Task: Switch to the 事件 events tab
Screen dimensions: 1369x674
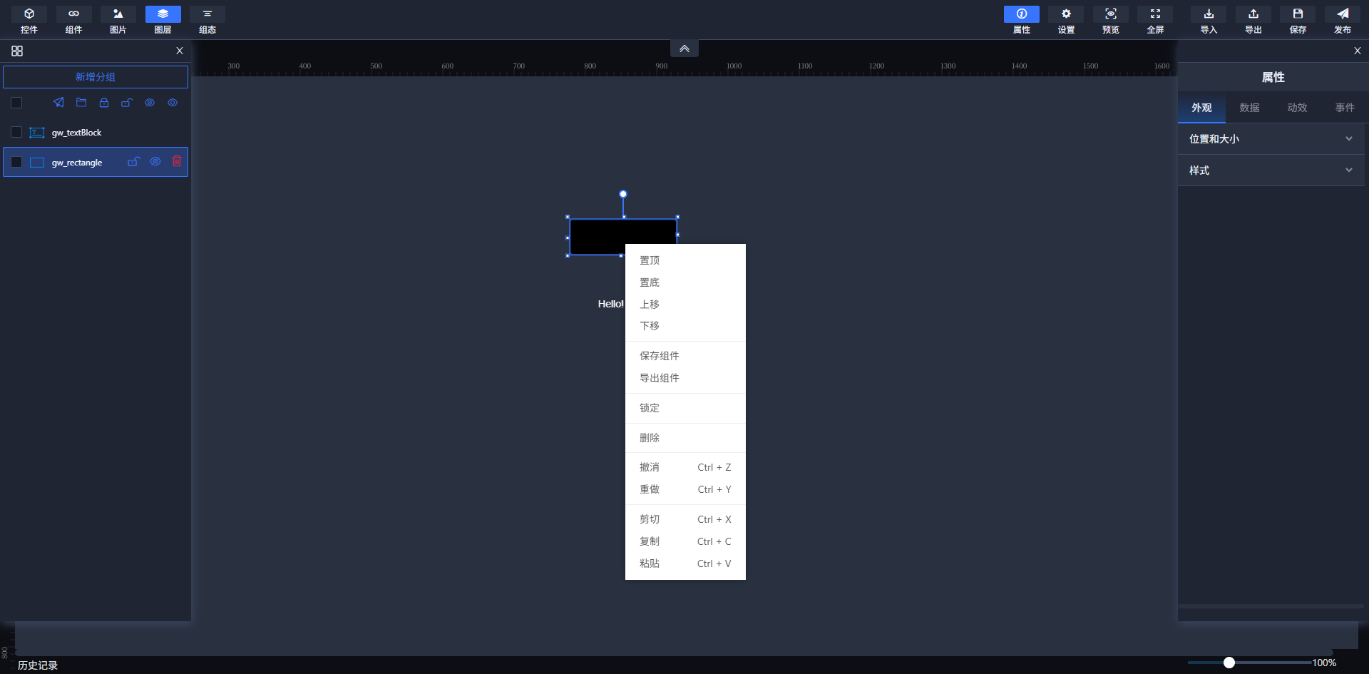Action: (1345, 108)
